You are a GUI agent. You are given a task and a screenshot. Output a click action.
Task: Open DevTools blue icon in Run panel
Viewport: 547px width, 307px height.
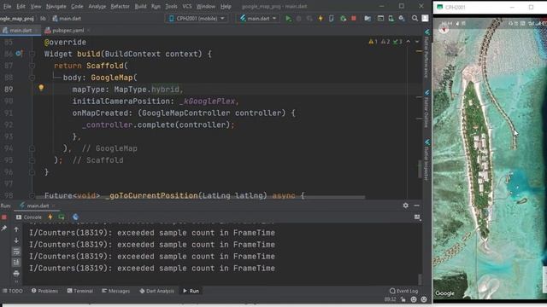[75, 217]
